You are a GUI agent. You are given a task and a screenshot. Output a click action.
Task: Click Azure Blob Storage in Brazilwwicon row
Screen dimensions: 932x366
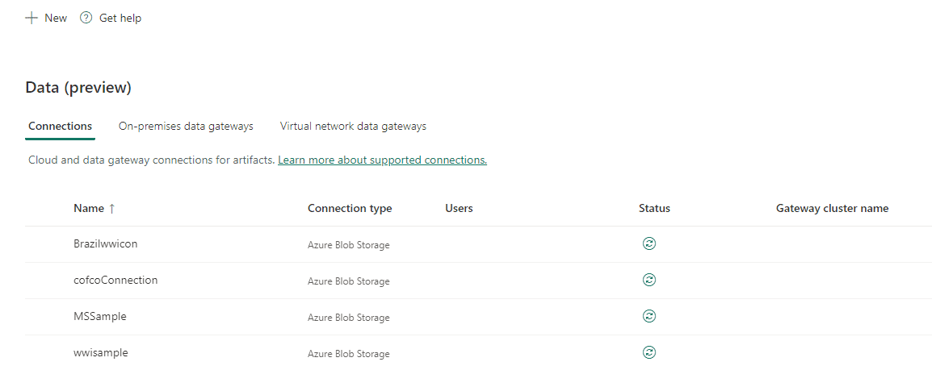[349, 244]
